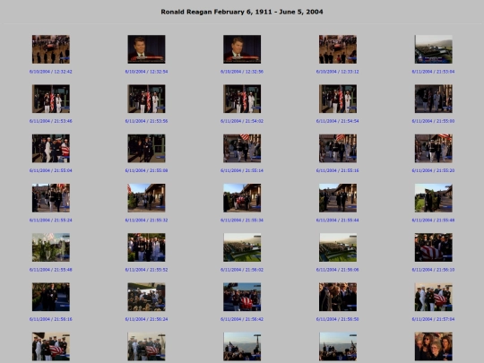View bottom-row thumbnail showing women's faces
This screenshot has height=363, width=484.
click(434, 346)
